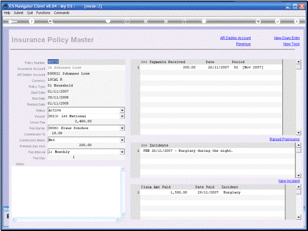Click the back arrow toolbar icon

[x=13, y=22]
